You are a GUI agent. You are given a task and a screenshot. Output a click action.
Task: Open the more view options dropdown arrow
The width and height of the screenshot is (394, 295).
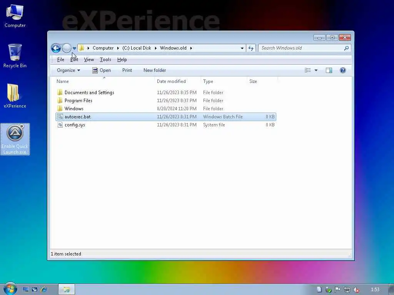pyautogui.click(x=316, y=70)
